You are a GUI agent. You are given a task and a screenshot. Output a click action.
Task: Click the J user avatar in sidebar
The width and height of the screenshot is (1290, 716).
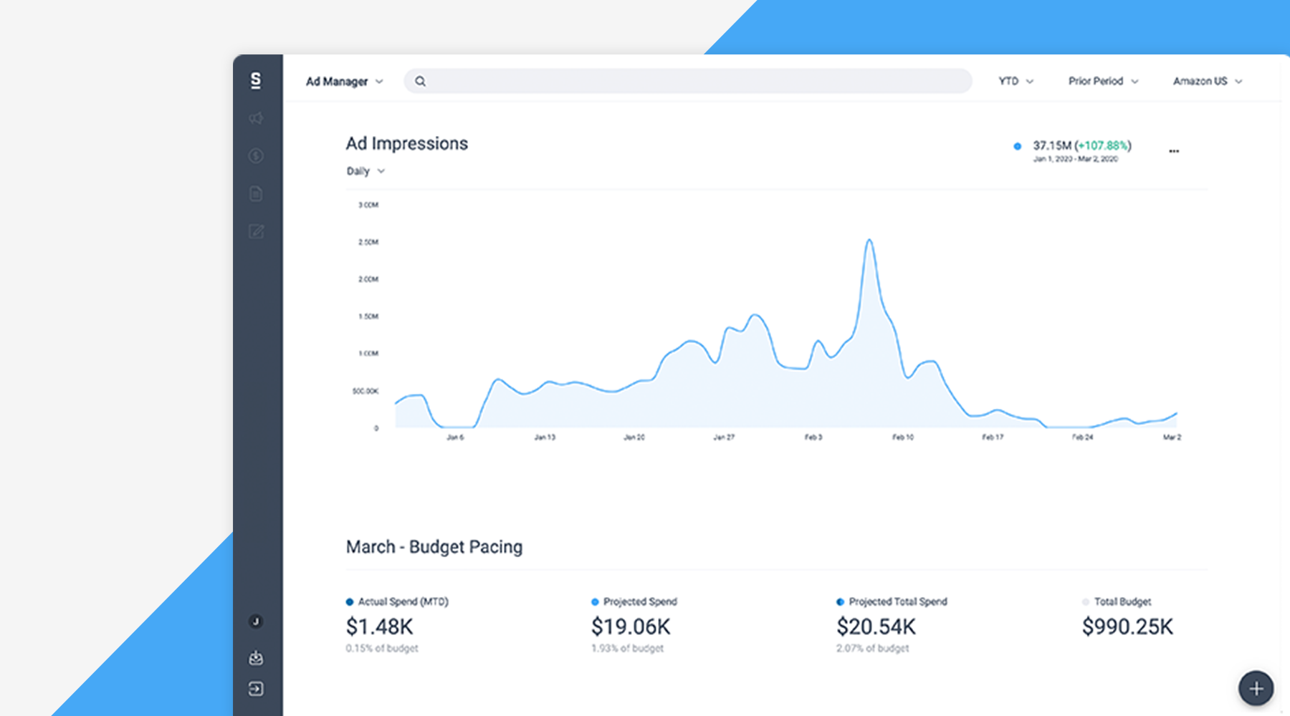[257, 621]
